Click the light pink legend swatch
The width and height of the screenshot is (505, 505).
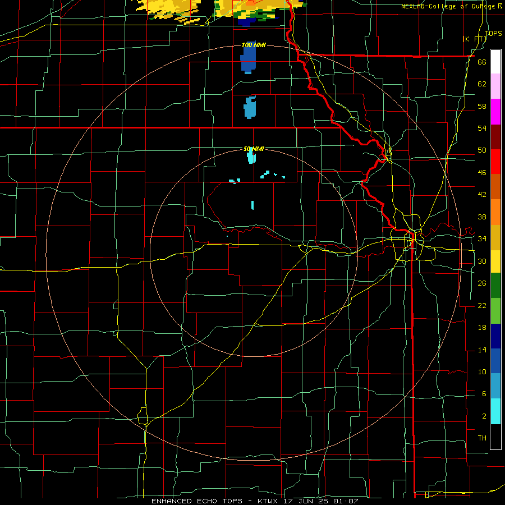(495, 86)
